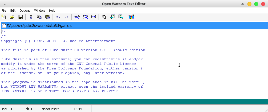Click the Find Next toolbar icon
This screenshot has width=268, height=112.
[x=85, y=17]
